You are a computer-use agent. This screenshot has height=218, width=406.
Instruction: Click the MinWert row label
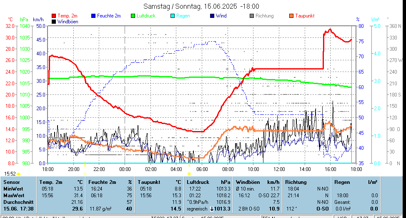point(13,189)
